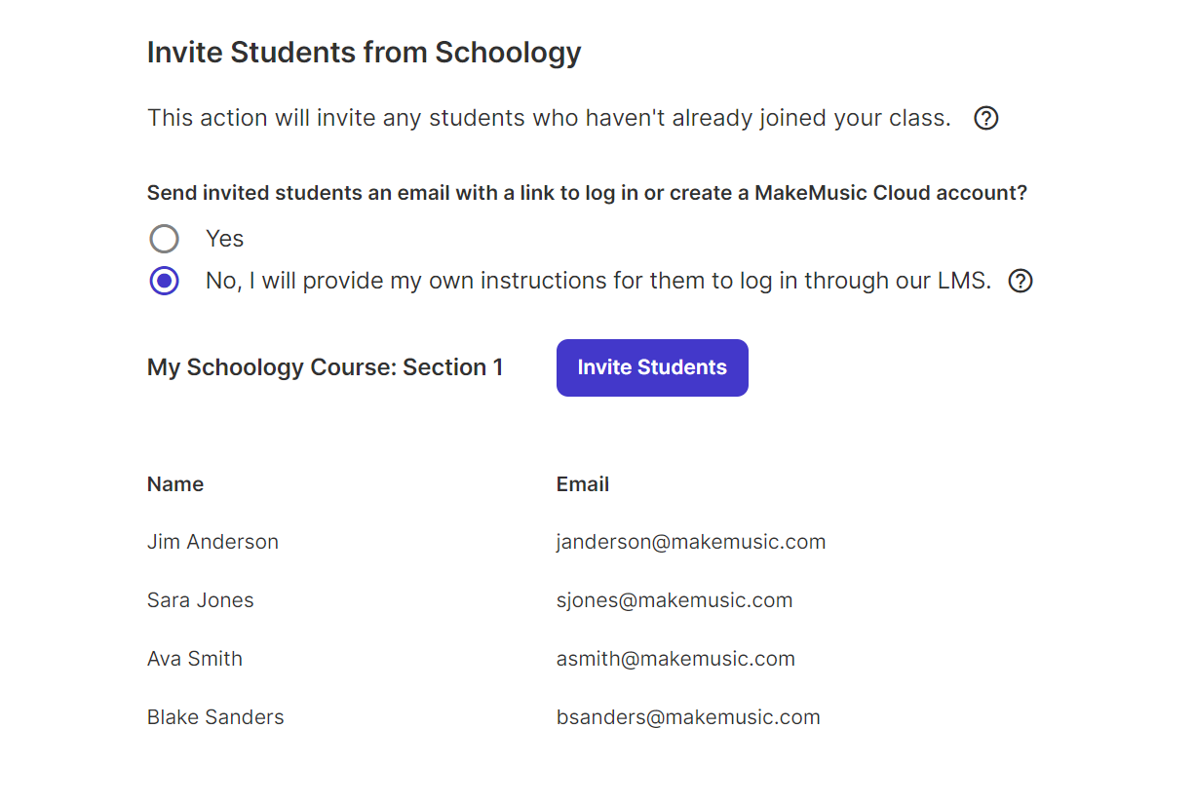Click the "No, I will provide my own instructions" label

point(598,282)
